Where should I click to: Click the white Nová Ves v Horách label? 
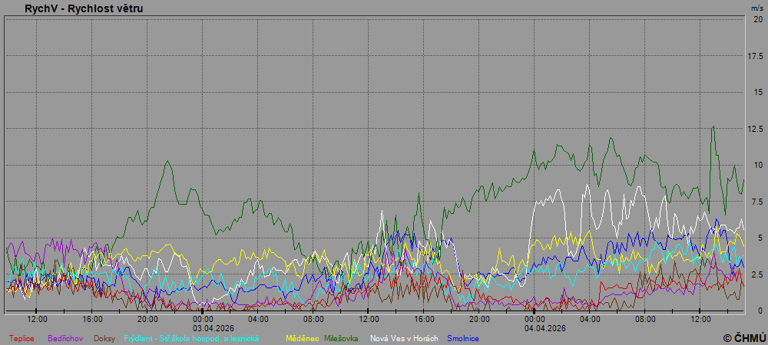tap(406, 338)
